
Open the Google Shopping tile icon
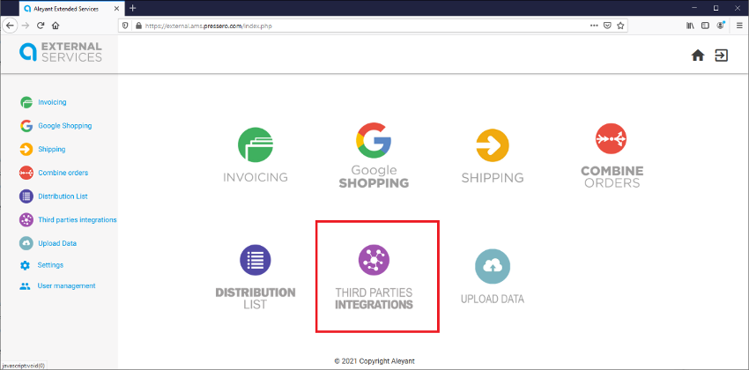(x=374, y=140)
